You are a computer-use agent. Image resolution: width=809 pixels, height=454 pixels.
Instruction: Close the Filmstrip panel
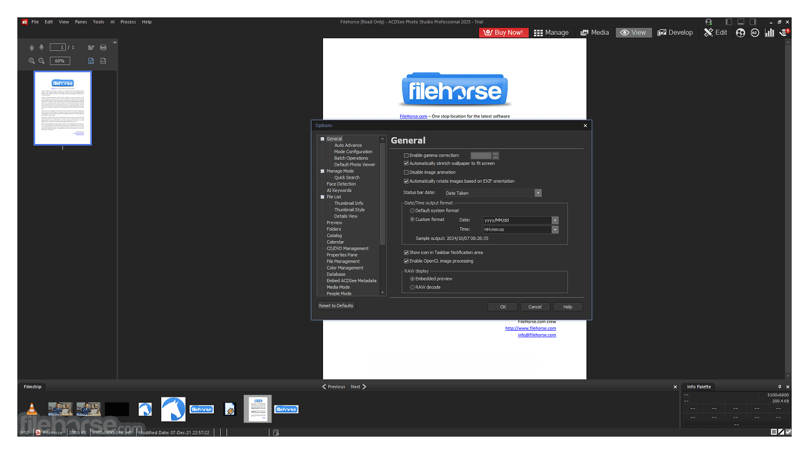675,387
